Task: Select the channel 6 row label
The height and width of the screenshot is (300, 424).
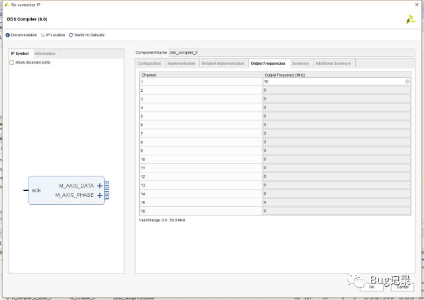Action: pyautogui.click(x=201, y=125)
